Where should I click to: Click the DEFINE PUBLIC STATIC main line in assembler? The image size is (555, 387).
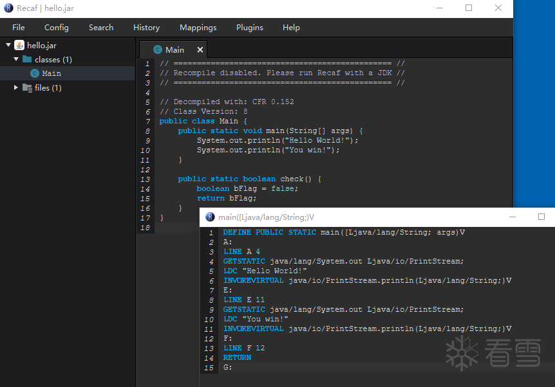coord(344,232)
